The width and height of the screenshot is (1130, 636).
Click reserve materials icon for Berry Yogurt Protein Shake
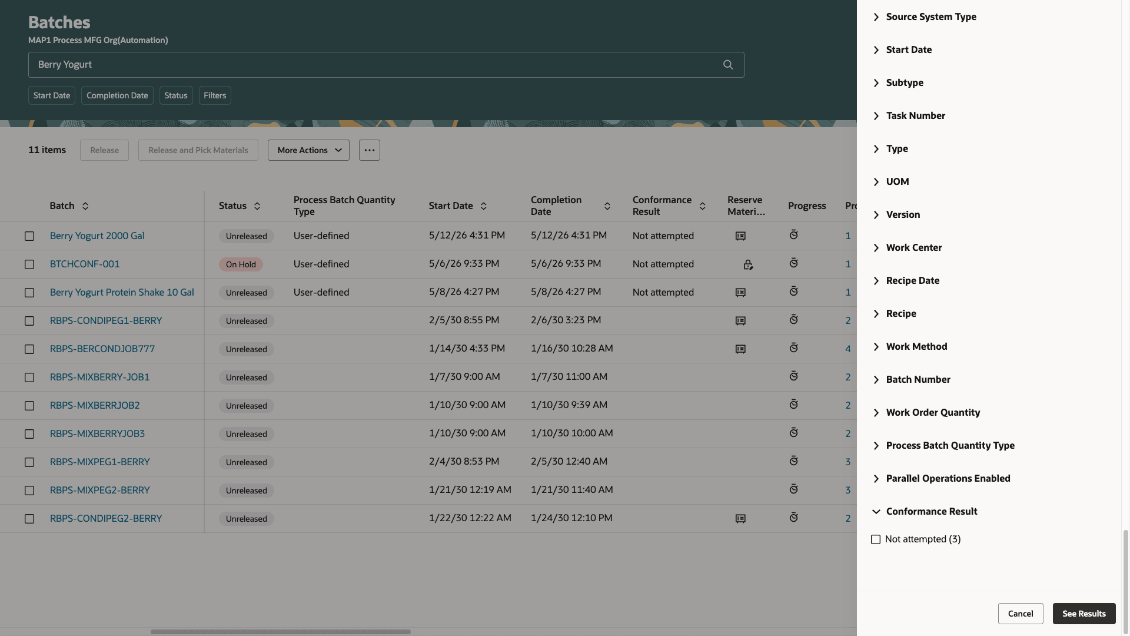coord(740,293)
